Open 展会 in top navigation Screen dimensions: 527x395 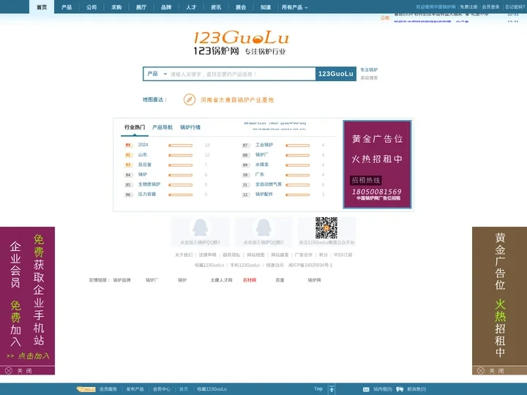241,7
